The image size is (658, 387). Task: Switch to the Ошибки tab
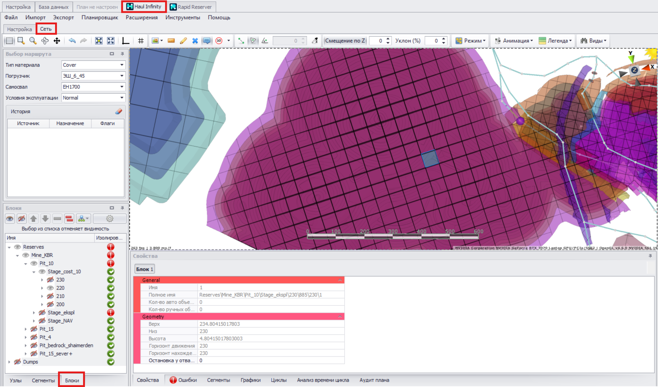[183, 380]
